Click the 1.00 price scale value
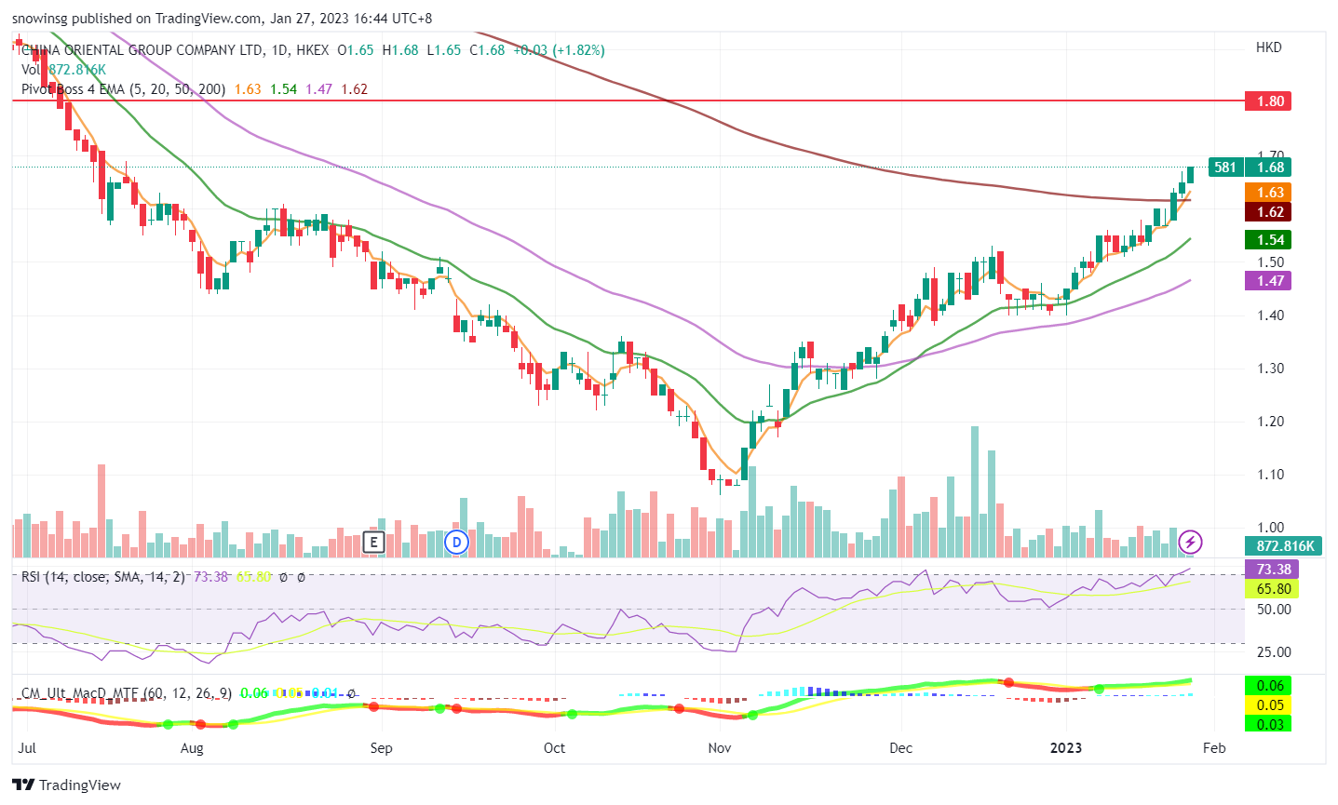Viewport: 1338px width, 805px height. (1270, 528)
